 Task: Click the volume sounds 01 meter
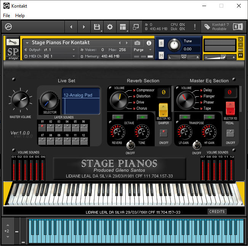pos(14,170)
